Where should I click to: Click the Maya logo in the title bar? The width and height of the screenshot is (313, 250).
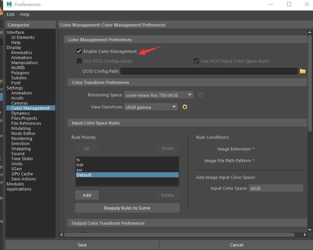pos(9,4)
